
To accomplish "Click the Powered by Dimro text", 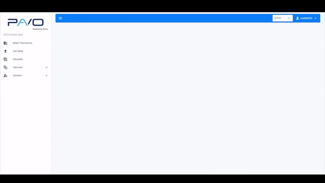I will pos(40,29).
